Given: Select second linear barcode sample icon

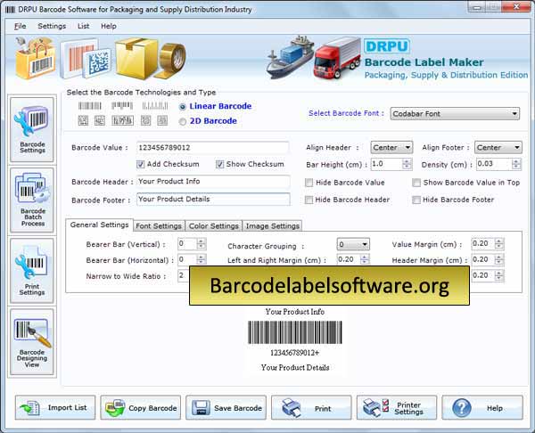Looking at the screenshot, I should click(x=122, y=106).
